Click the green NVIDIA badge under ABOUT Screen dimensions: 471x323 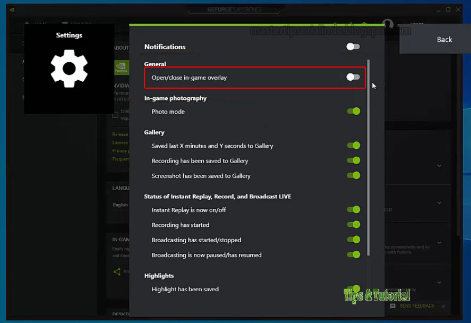121,67
